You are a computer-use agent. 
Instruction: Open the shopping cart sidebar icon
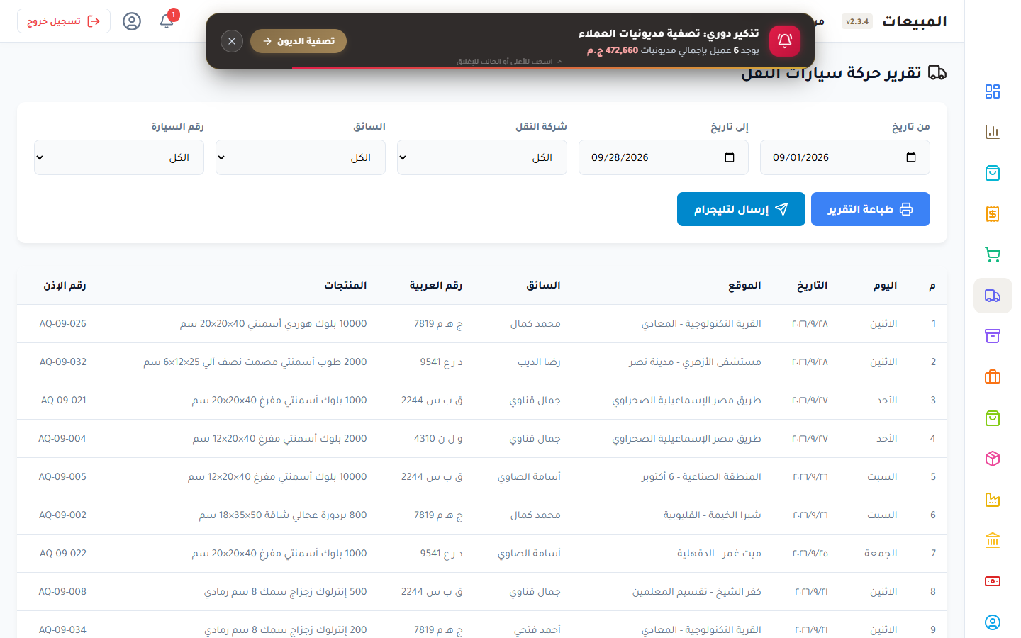993,254
